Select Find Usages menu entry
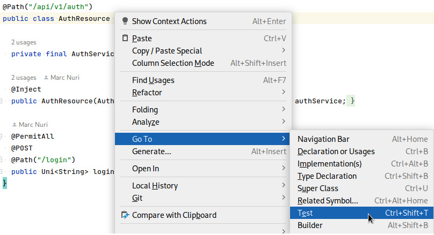This screenshot has height=235, width=434. point(203,80)
